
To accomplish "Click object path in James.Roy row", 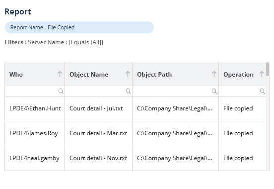I will [x=175, y=133].
